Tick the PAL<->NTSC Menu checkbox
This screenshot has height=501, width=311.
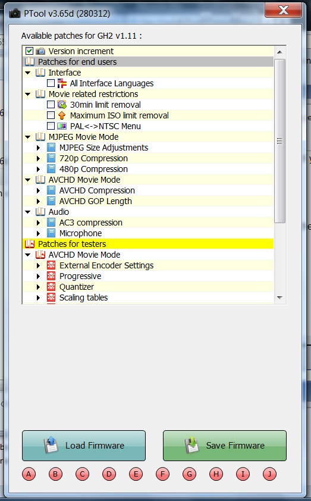tap(51, 126)
